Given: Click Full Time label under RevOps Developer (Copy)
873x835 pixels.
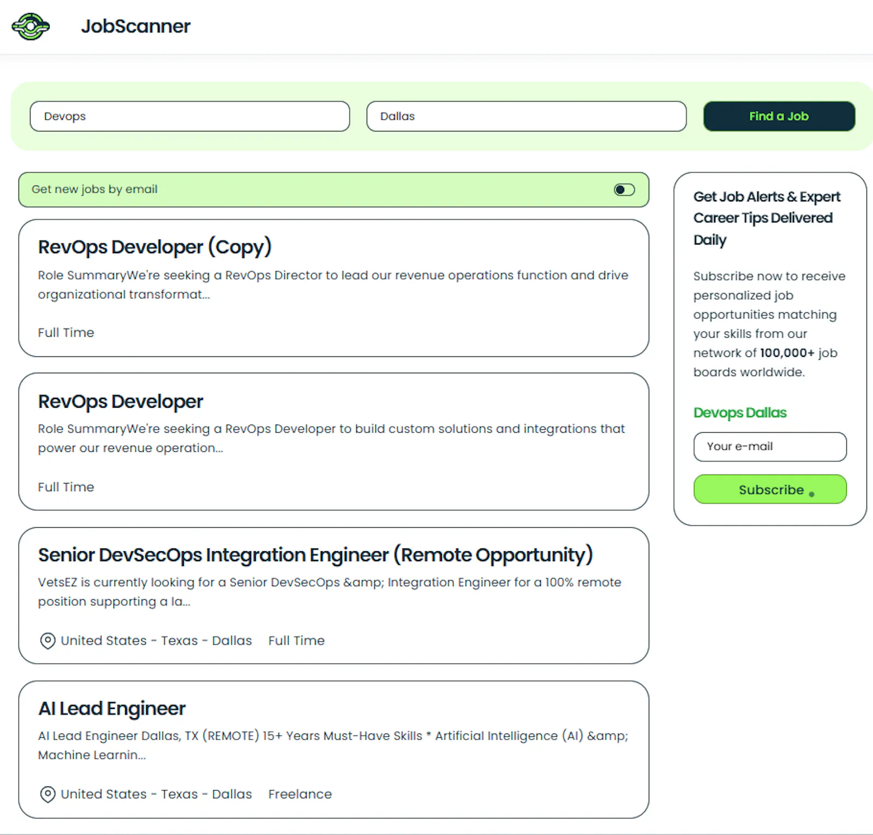Looking at the screenshot, I should pyautogui.click(x=66, y=332).
